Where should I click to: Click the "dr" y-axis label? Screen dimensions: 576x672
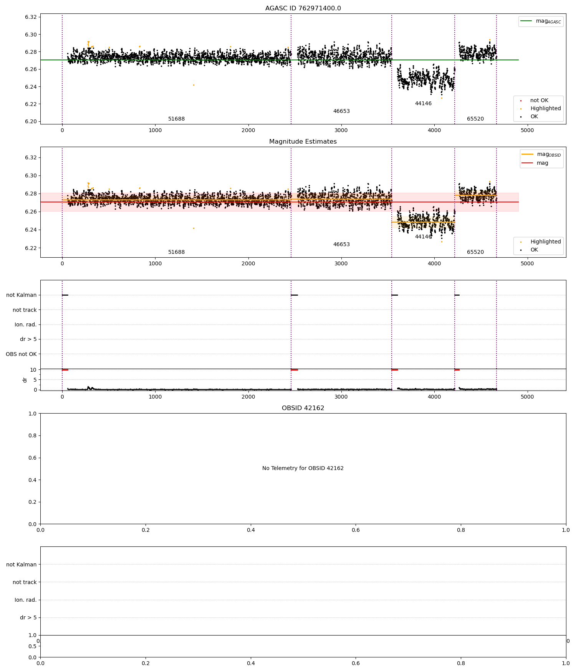pos(25,380)
